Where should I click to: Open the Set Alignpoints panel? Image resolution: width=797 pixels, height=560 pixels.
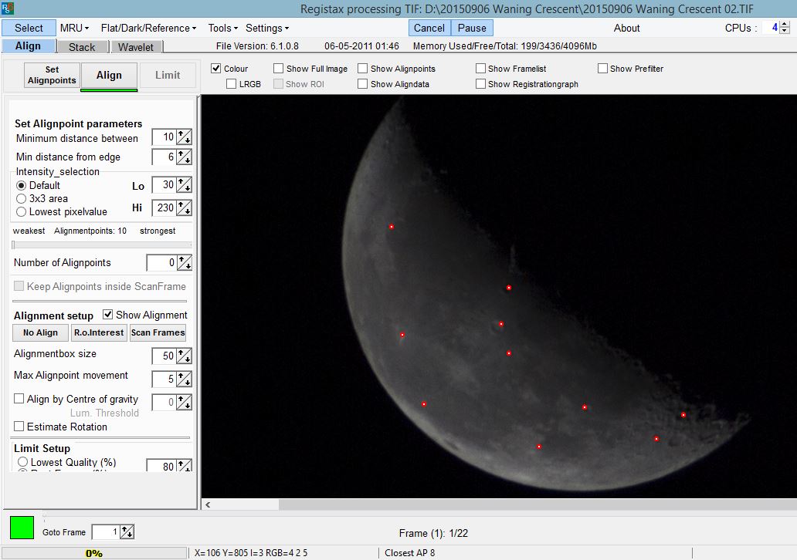click(x=51, y=75)
